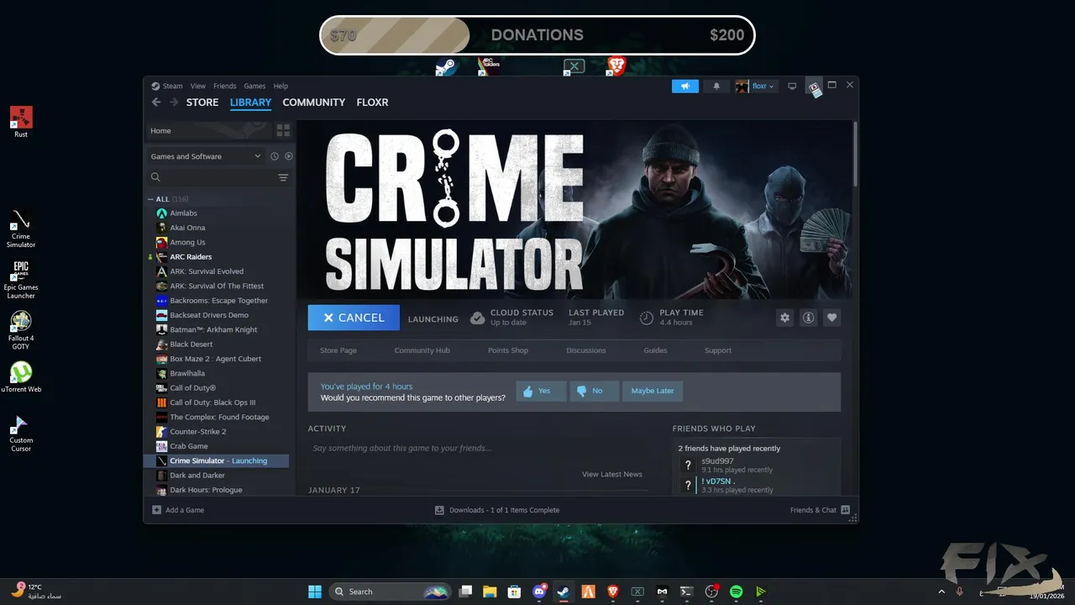Open Store Page link
This screenshot has height=605, width=1075.
(338, 350)
